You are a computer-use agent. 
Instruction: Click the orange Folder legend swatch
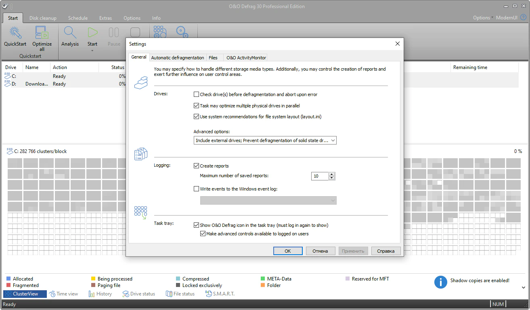coord(263,285)
